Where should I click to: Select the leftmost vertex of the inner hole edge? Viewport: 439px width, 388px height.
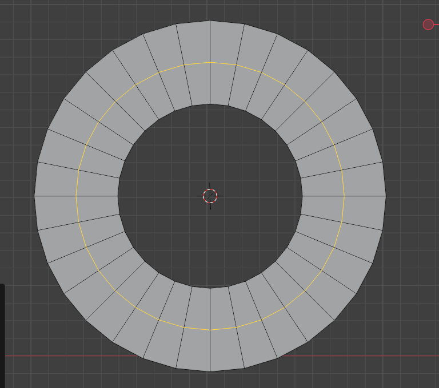click(118, 196)
